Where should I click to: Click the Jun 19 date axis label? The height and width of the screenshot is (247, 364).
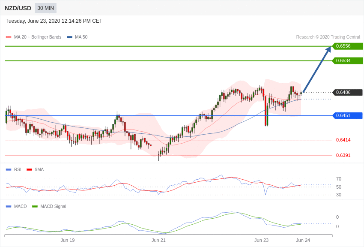(68, 240)
